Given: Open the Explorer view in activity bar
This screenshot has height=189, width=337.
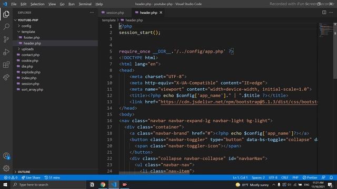Looking at the screenshot, I should pyautogui.click(x=6, y=14).
